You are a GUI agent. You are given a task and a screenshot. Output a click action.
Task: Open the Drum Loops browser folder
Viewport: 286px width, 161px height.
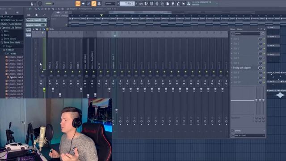9,39
